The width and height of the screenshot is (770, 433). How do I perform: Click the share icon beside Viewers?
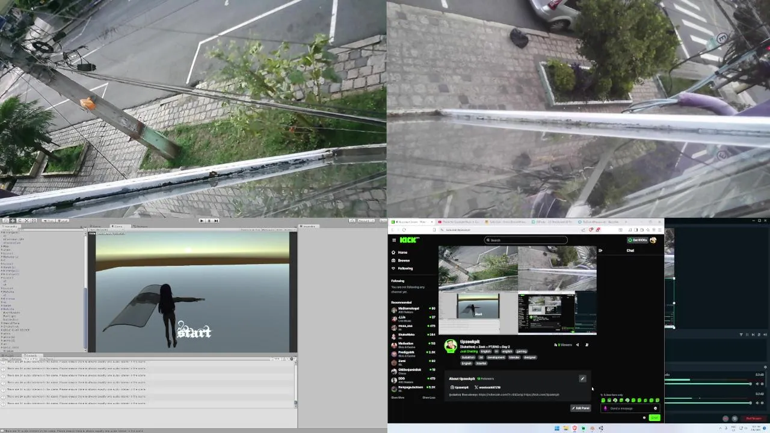[577, 345]
